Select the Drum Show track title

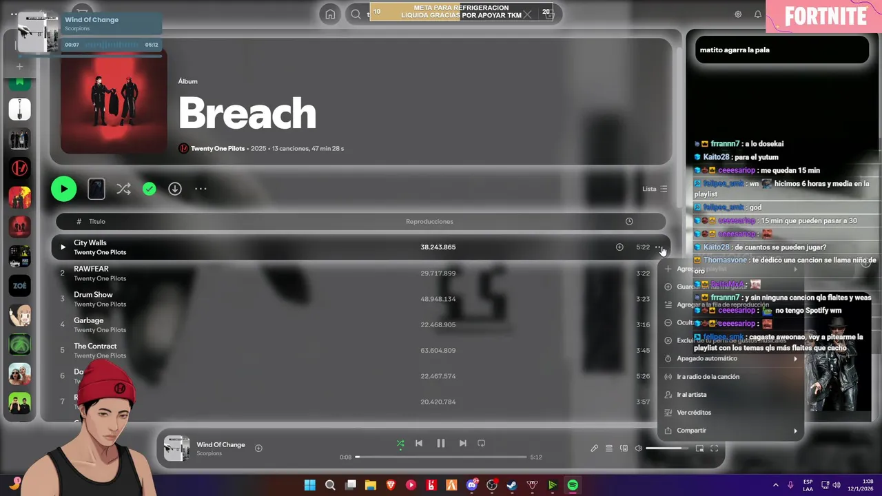[x=93, y=295]
